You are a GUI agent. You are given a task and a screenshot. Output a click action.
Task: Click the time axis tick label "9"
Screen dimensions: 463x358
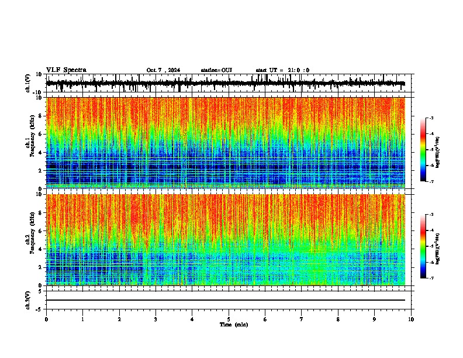click(374, 319)
